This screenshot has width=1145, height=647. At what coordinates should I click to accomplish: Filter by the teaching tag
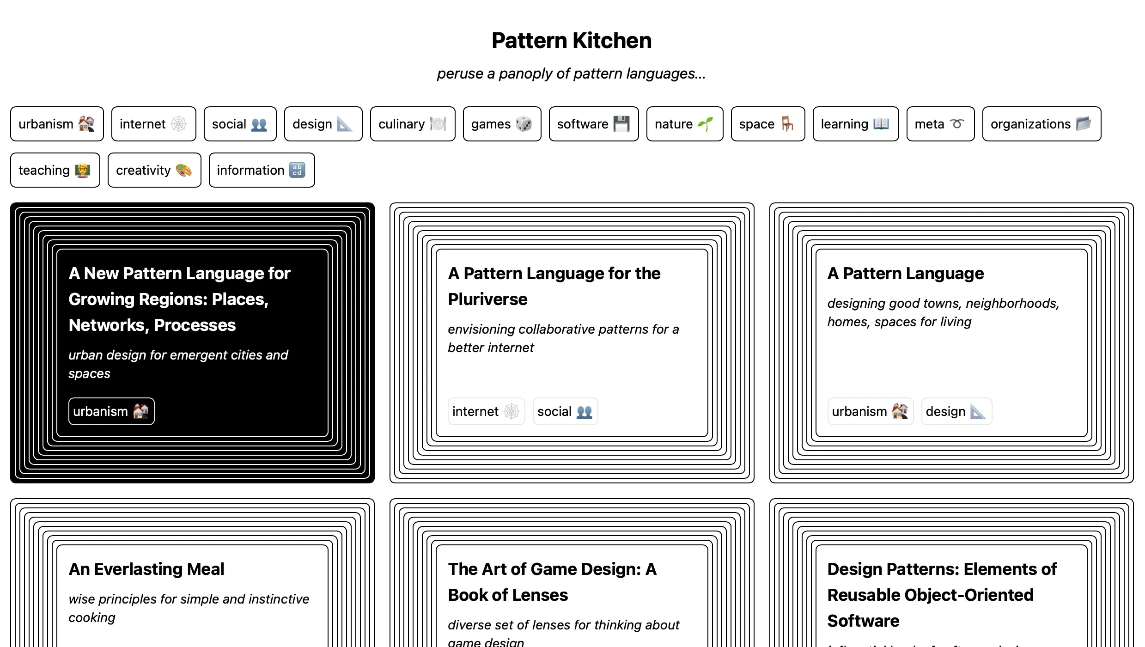(55, 170)
